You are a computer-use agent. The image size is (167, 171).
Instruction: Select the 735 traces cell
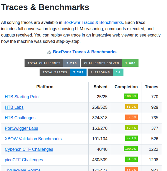(151, 118)
